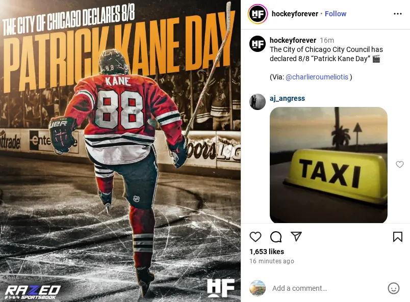Follow the hockeyforever account
This screenshot has height=302, width=410.
336,14
